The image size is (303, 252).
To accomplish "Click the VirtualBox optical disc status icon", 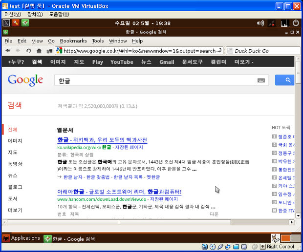I will (213, 247).
